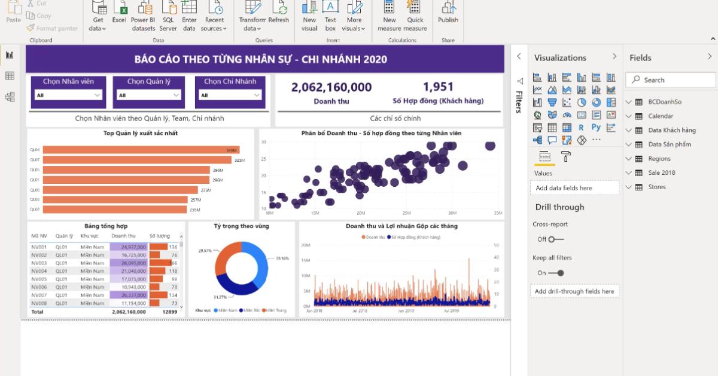Select the pie chart visualization icon

(581, 103)
